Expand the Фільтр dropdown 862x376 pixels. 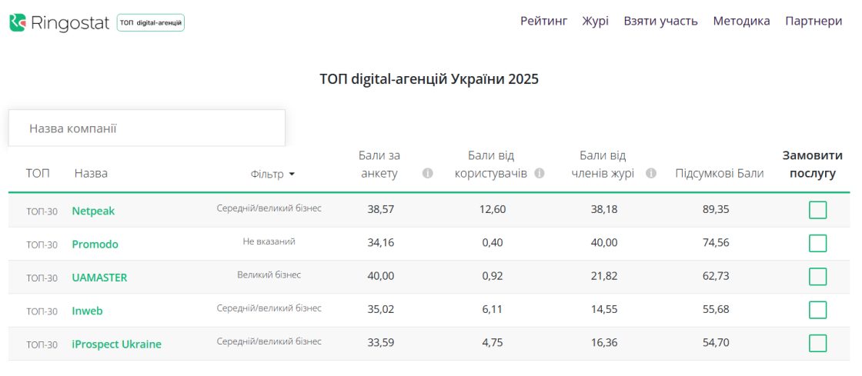pyautogui.click(x=272, y=175)
